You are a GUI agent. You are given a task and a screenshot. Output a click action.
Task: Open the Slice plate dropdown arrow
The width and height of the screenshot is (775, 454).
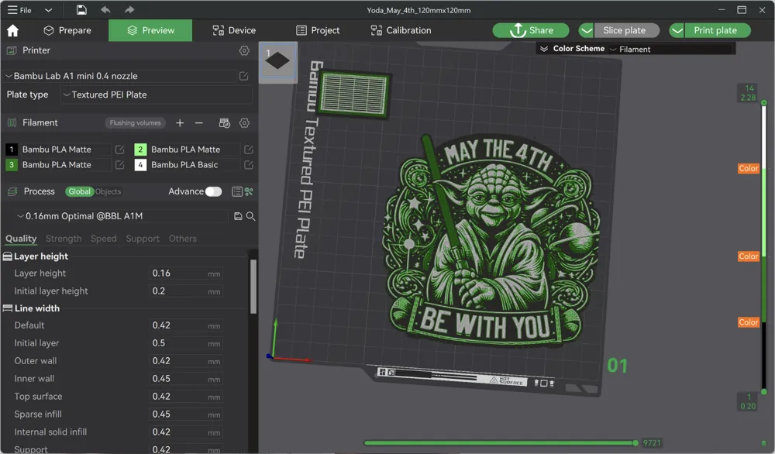[x=586, y=31]
